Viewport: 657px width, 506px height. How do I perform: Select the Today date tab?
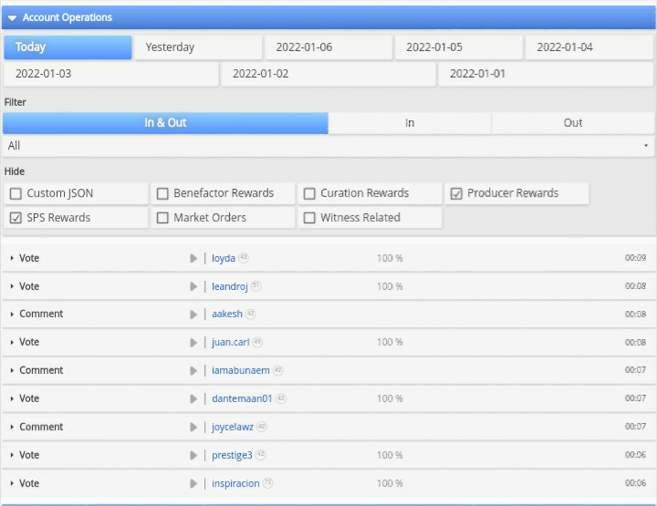pos(68,47)
